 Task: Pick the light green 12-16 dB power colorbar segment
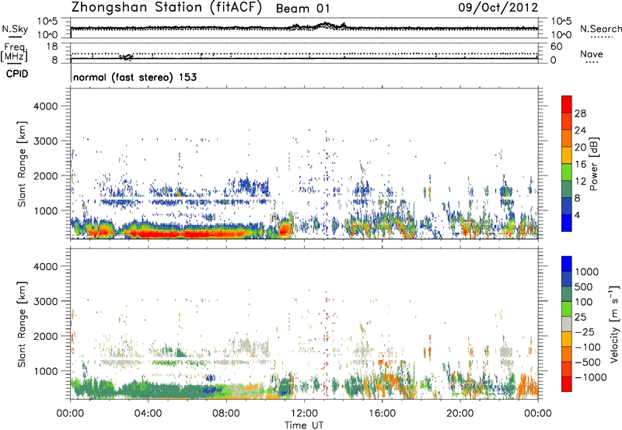click(x=567, y=172)
